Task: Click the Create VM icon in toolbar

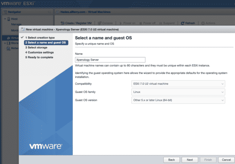Action: point(63,23)
